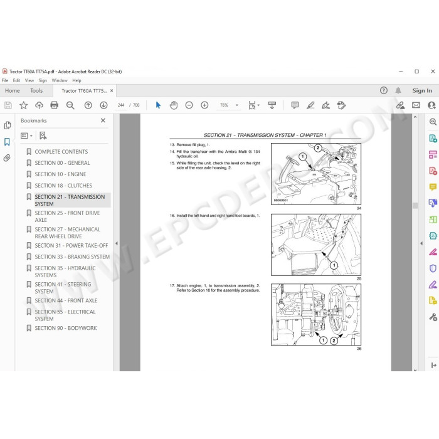Viewport: 439px width, 439px height.
Task: Open the Edit menu
Action: point(16,81)
